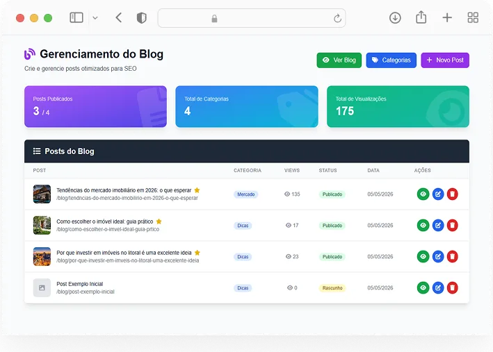The width and height of the screenshot is (493, 352).
Task: Open the Ver Blog button
Action: tap(339, 60)
